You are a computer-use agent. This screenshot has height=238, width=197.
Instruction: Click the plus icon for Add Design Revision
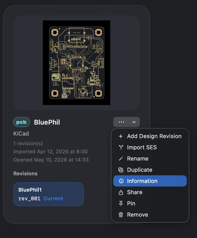(121, 136)
